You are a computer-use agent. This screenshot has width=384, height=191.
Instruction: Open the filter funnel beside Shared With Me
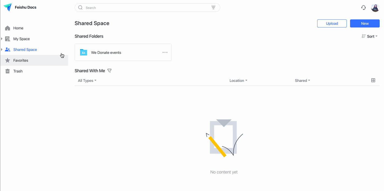[x=109, y=70]
